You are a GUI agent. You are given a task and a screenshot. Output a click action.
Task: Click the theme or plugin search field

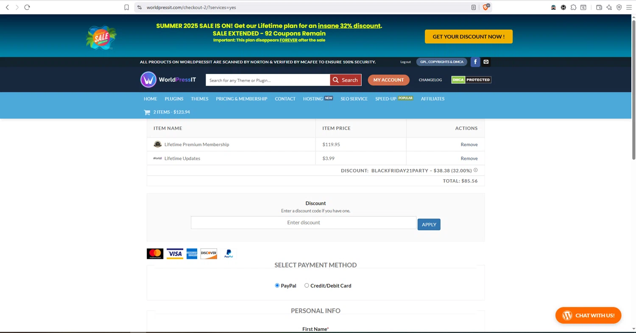pos(268,80)
